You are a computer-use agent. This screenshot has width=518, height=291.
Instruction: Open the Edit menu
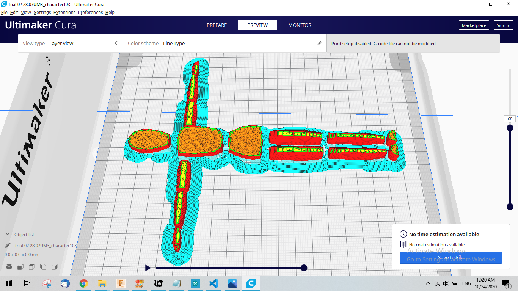[x=14, y=12]
